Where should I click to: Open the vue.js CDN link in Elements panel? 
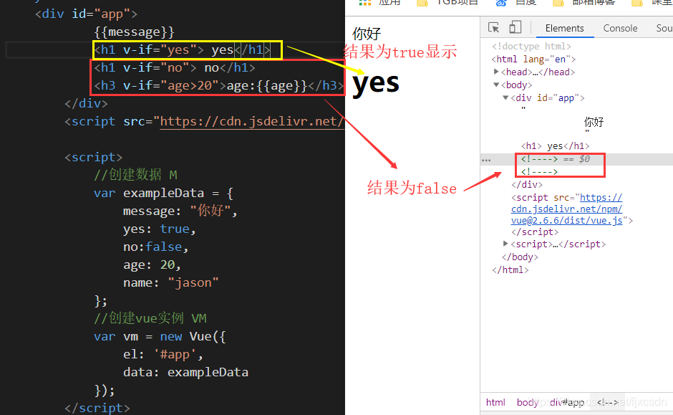(566, 209)
